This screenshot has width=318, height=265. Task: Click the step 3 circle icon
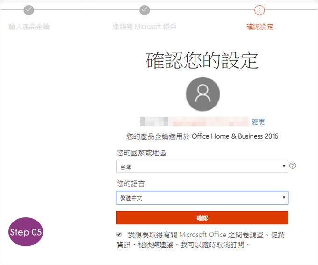[260, 10]
